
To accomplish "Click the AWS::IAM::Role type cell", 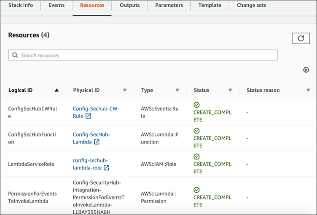I will click(158, 164).
